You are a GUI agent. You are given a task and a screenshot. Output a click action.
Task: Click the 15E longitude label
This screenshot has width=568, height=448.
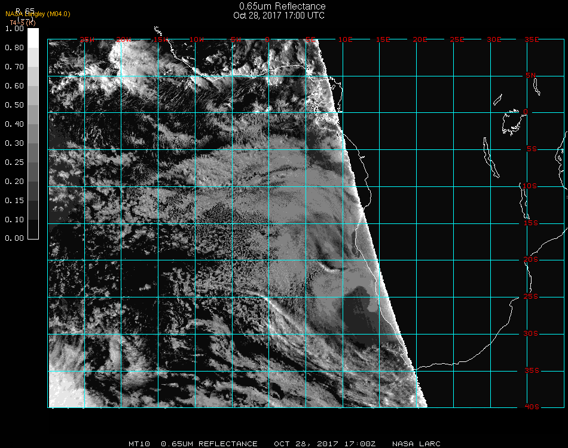tap(383, 39)
